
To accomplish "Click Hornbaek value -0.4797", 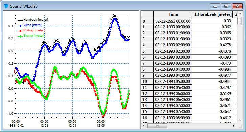I will pyautogui.click(x=213, y=88).
